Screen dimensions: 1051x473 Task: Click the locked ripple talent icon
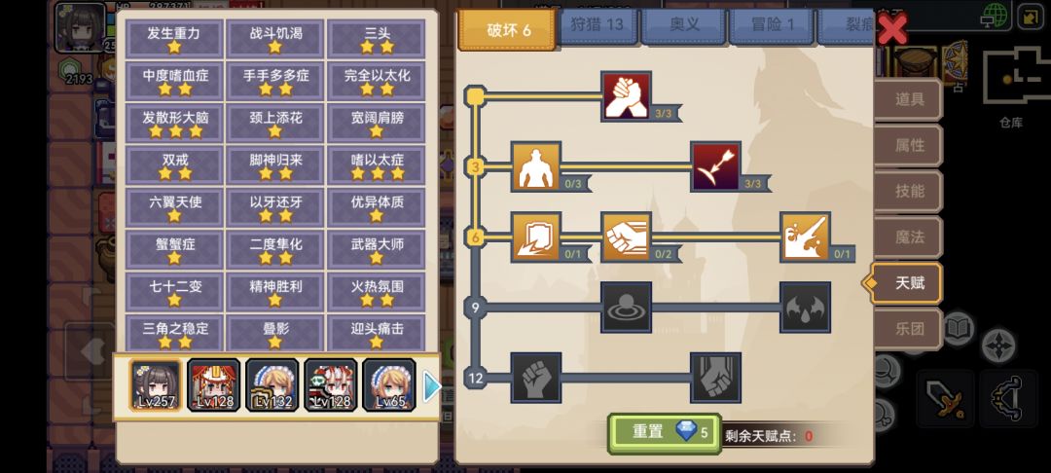pos(626,308)
